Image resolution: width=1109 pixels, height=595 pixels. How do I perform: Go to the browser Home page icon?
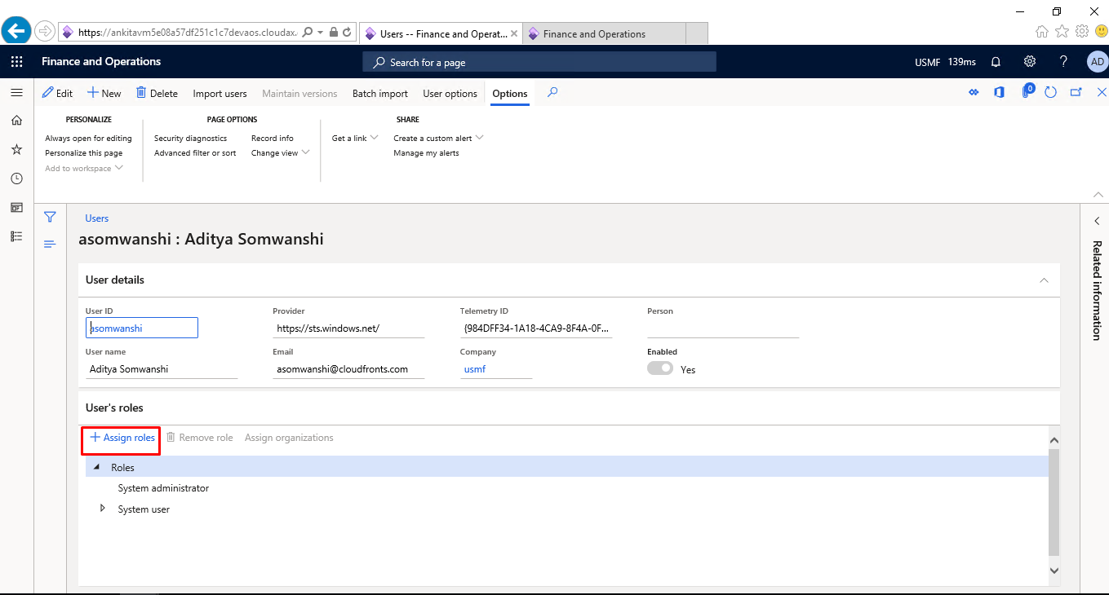tap(1042, 32)
